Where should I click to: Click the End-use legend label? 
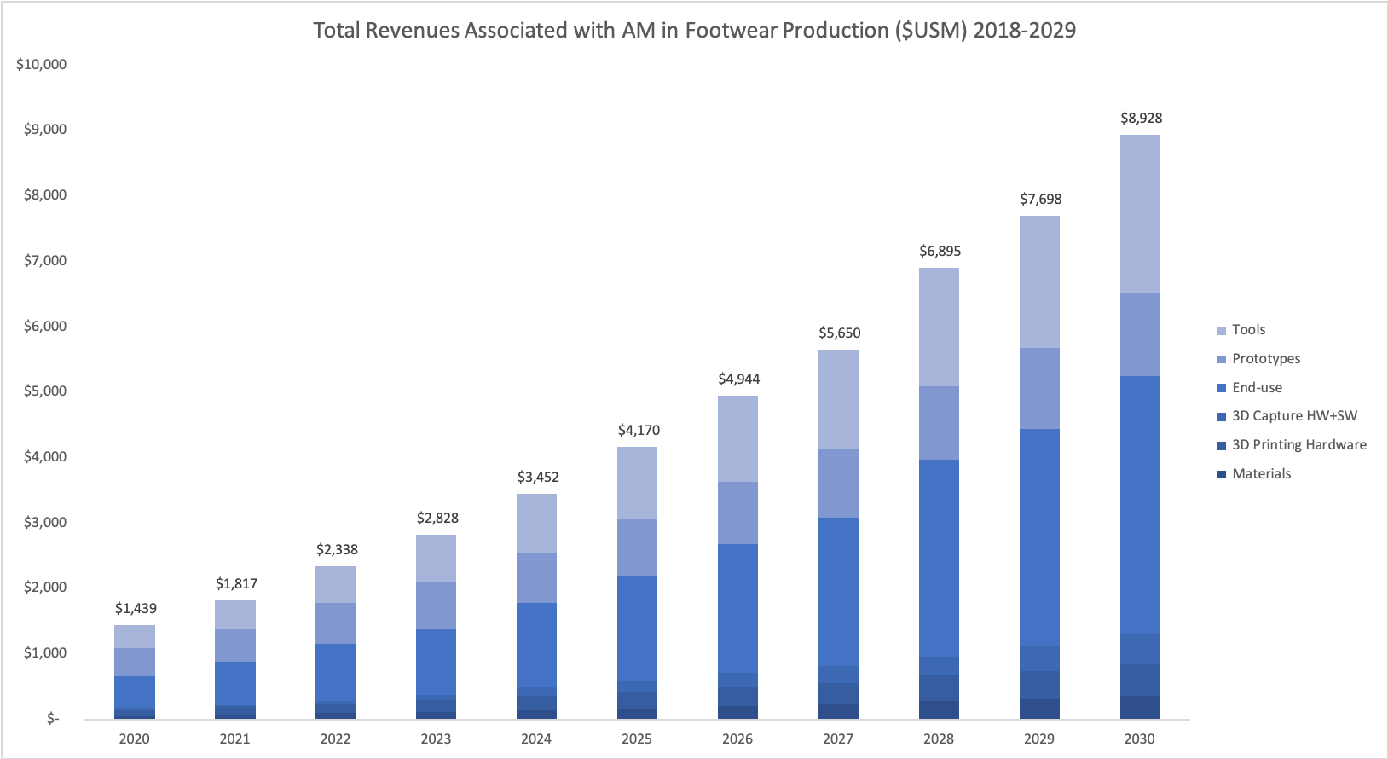pos(1257,388)
